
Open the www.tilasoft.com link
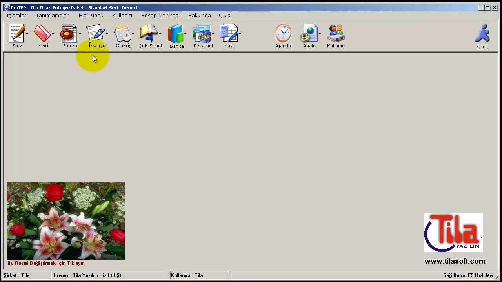455,261
